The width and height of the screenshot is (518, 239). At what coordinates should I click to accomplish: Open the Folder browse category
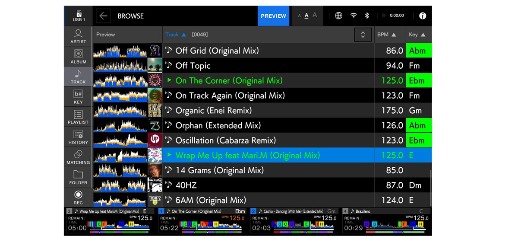tap(78, 177)
